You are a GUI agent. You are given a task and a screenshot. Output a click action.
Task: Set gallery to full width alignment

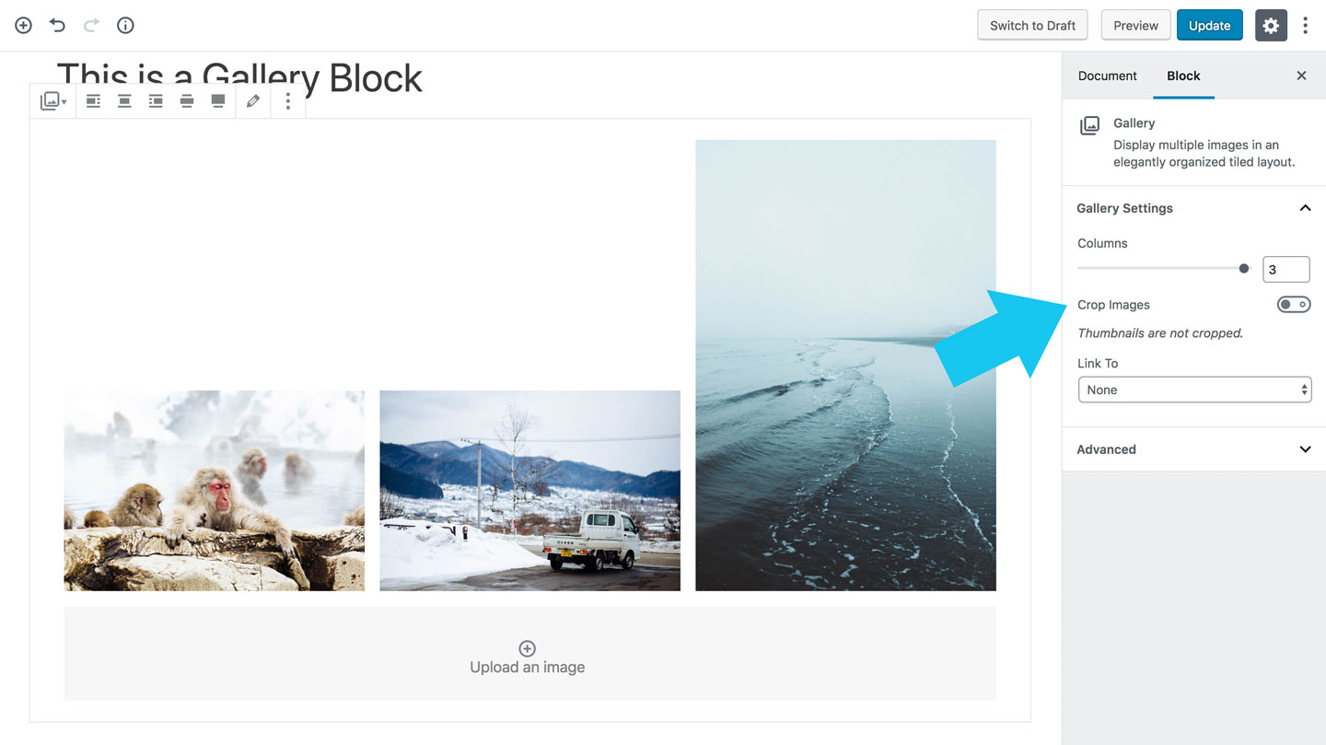click(x=217, y=101)
